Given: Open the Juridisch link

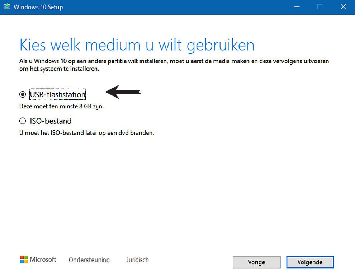Looking at the screenshot, I should point(137,260).
